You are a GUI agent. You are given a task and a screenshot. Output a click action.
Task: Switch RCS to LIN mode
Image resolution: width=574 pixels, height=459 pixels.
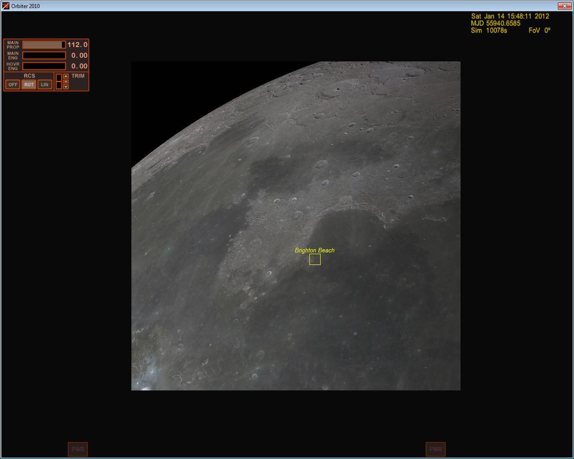coord(45,84)
